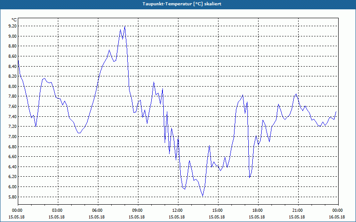Click the curve's sharp 6,20 dip after 17:00

[x=250, y=177]
